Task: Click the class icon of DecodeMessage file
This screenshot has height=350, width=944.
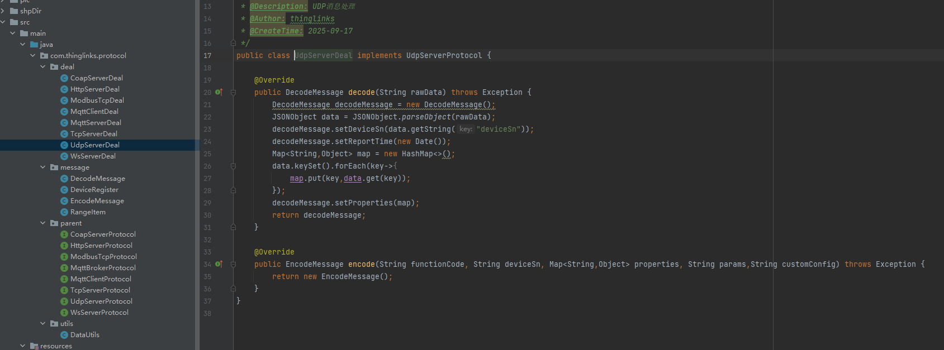Action: (64, 179)
